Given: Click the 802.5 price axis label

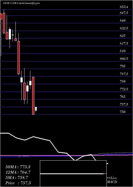Looking at the screenshot, I should [124, 59].
